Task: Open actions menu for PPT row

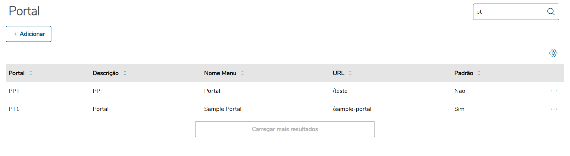Action: click(554, 91)
